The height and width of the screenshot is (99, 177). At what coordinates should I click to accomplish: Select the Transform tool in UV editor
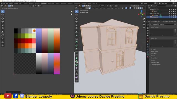[2, 28]
